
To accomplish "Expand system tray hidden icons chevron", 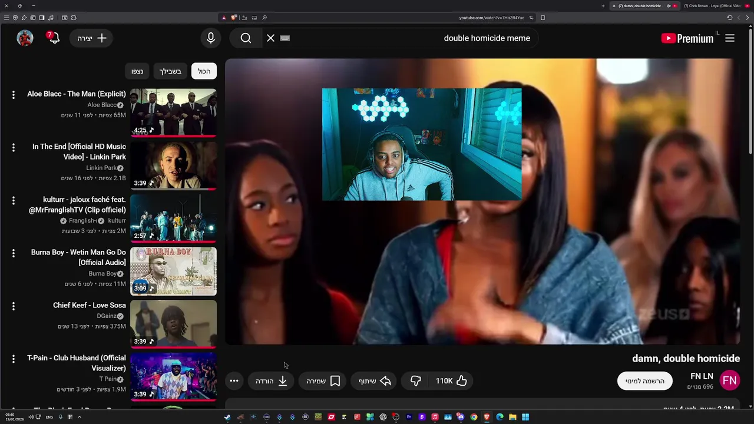I will click(x=79, y=417).
